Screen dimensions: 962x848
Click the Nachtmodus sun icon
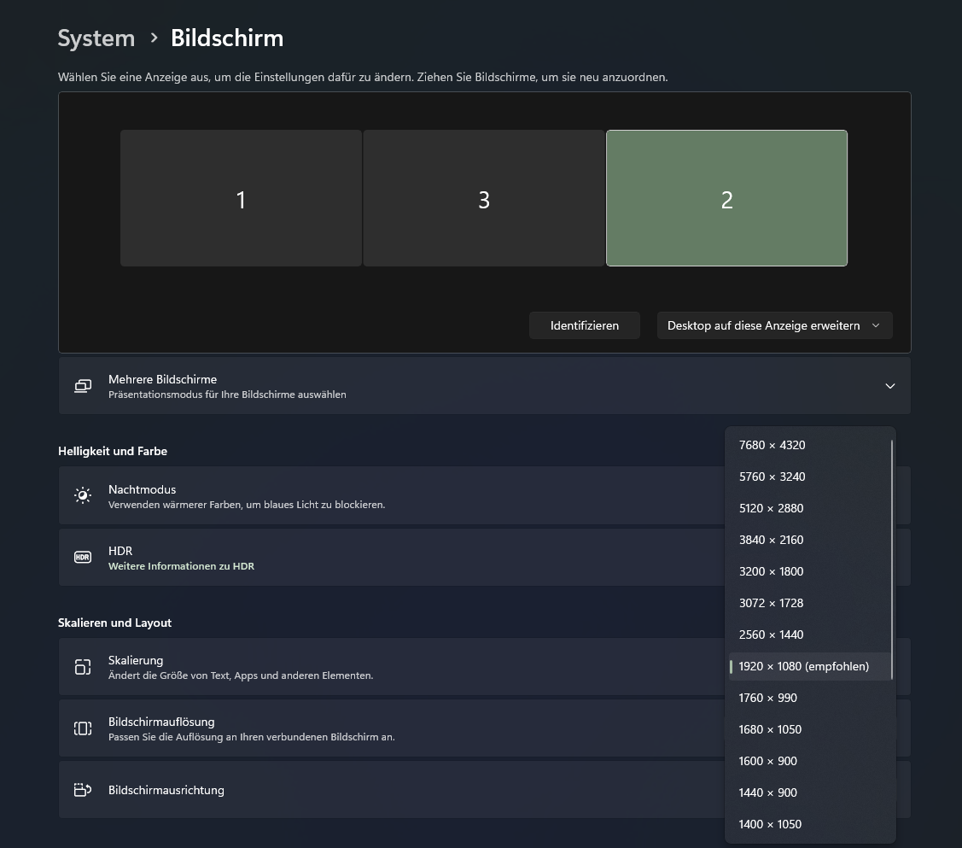coord(82,495)
